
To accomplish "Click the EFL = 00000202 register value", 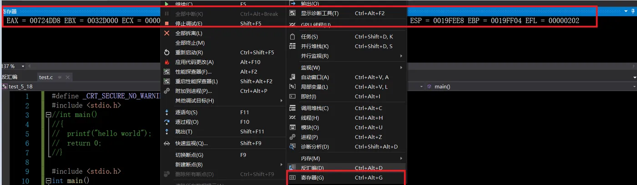I will 552,21.
